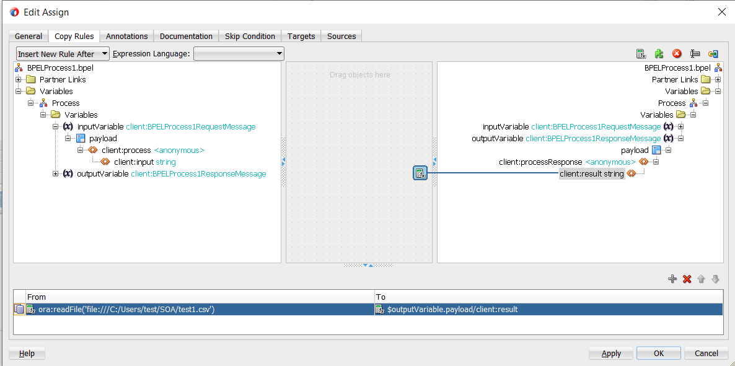The height and width of the screenshot is (366, 735).
Task: Click the move rule up arrow
Action: pos(701,279)
